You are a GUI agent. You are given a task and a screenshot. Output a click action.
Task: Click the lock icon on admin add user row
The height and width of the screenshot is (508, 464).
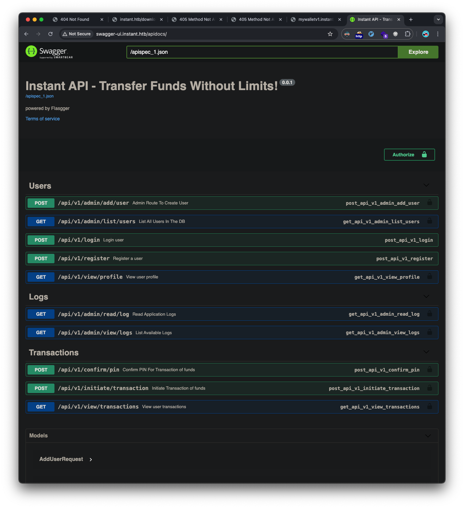coord(429,203)
